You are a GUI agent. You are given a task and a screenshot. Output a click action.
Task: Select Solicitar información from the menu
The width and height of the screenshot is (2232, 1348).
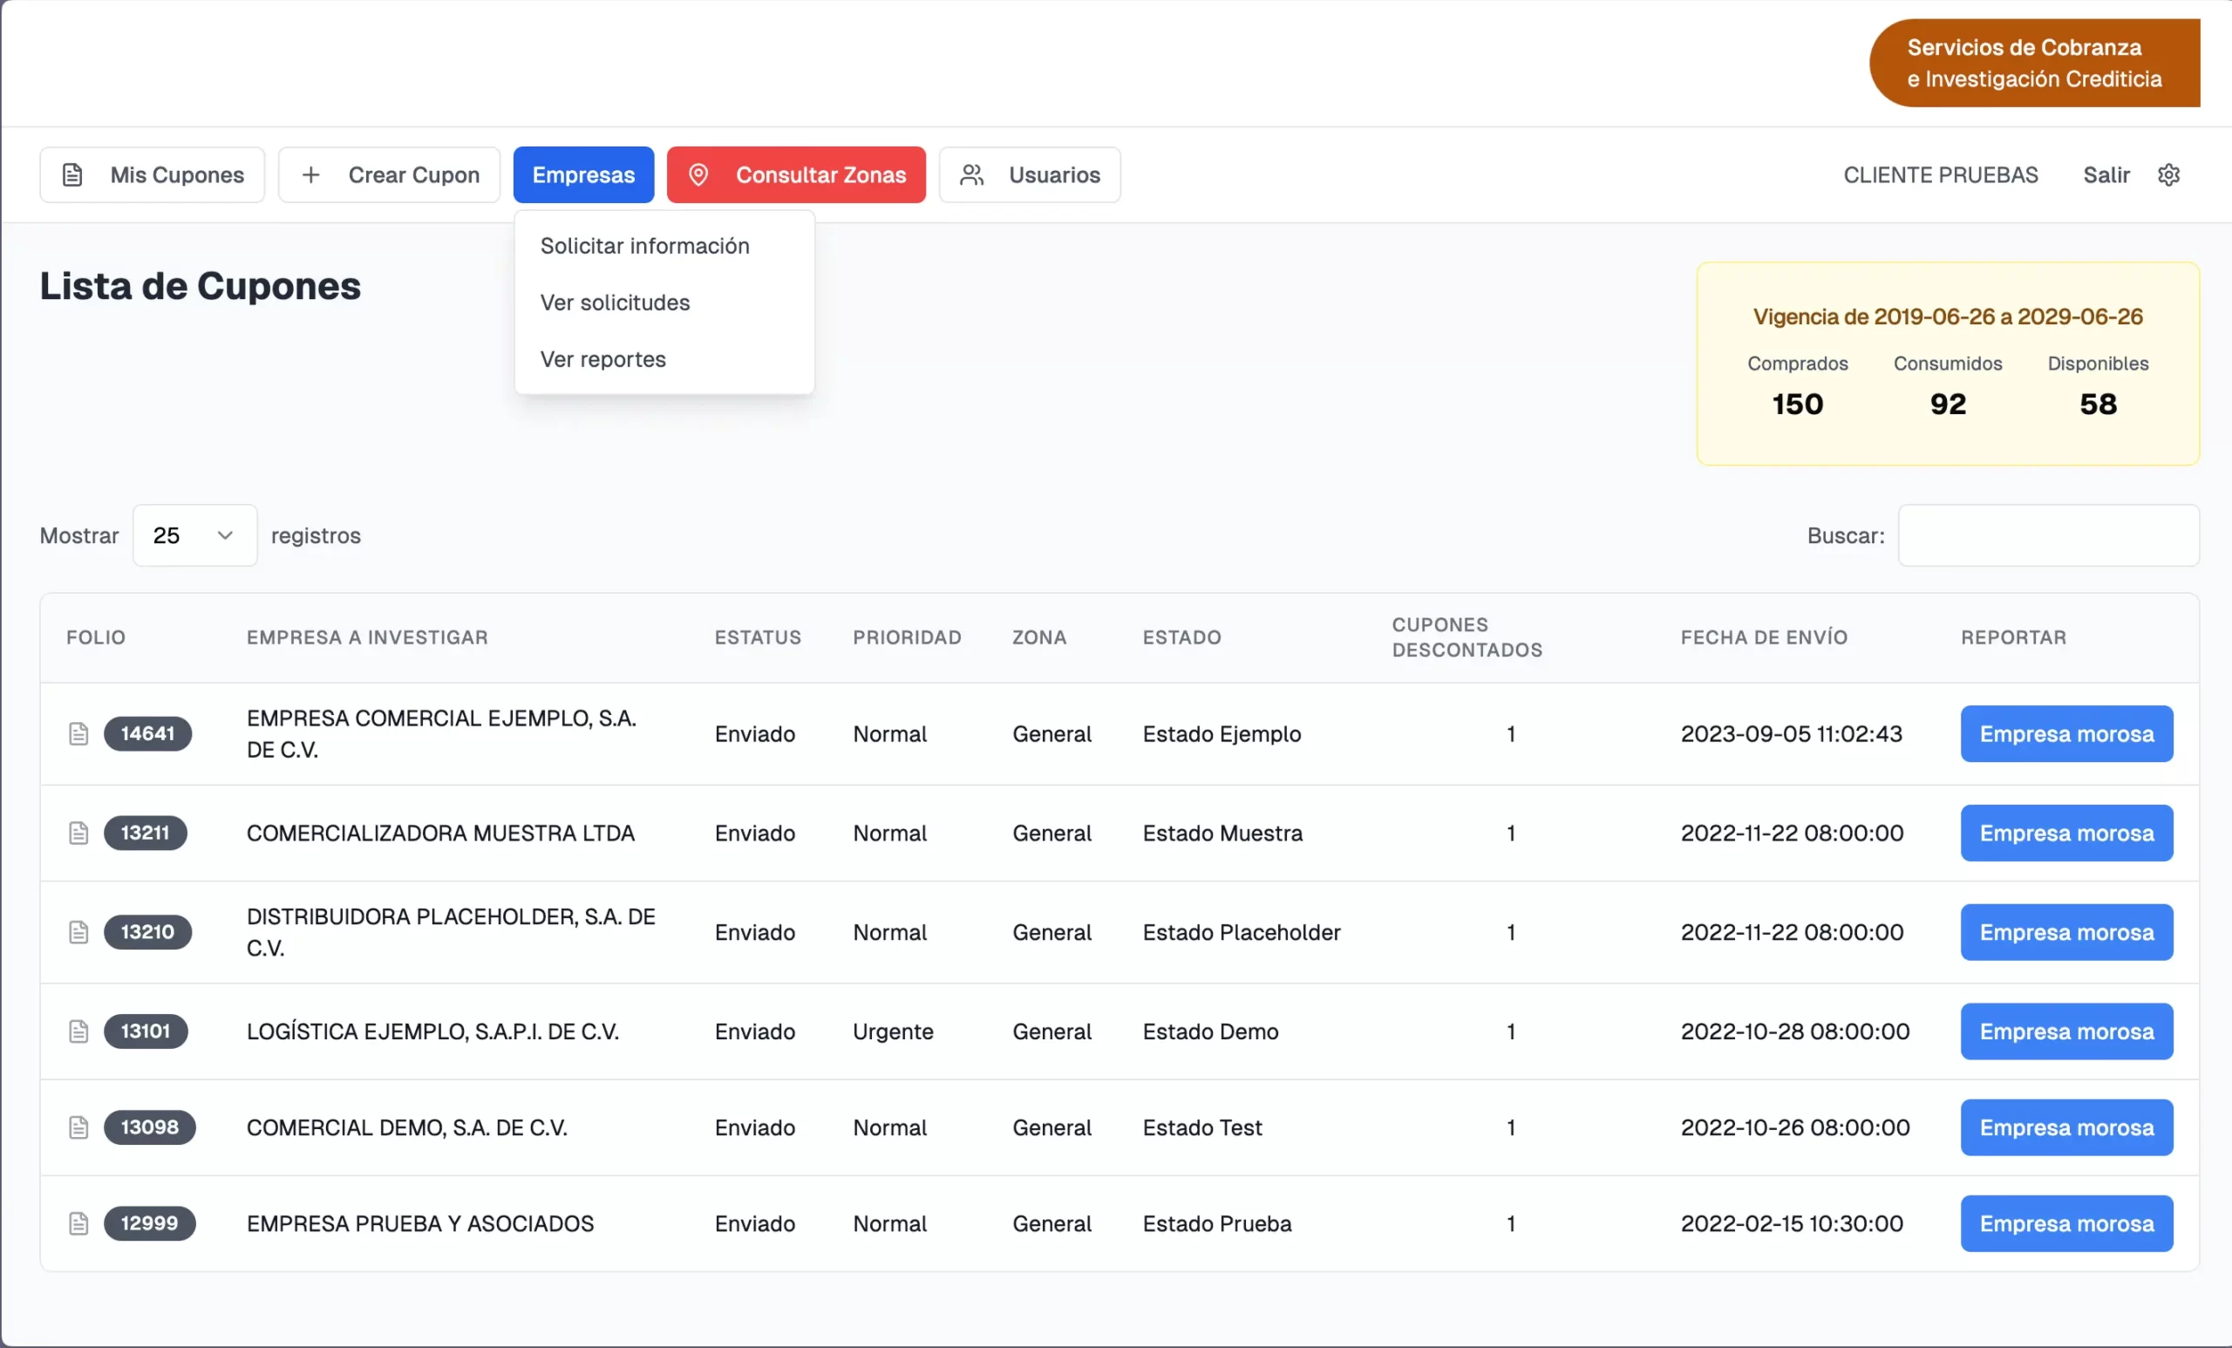(x=644, y=246)
